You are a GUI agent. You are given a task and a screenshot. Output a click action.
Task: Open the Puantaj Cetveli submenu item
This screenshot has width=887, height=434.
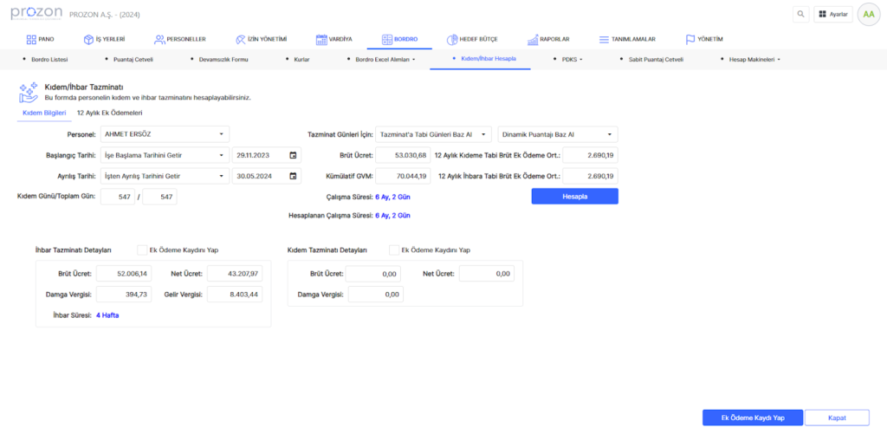(x=133, y=59)
